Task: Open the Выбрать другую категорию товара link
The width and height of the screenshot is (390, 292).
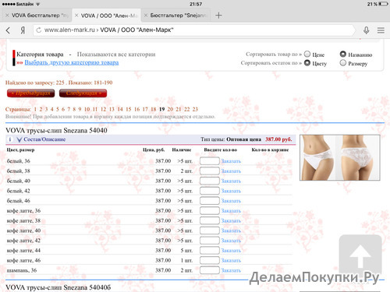Action: tap(72, 62)
